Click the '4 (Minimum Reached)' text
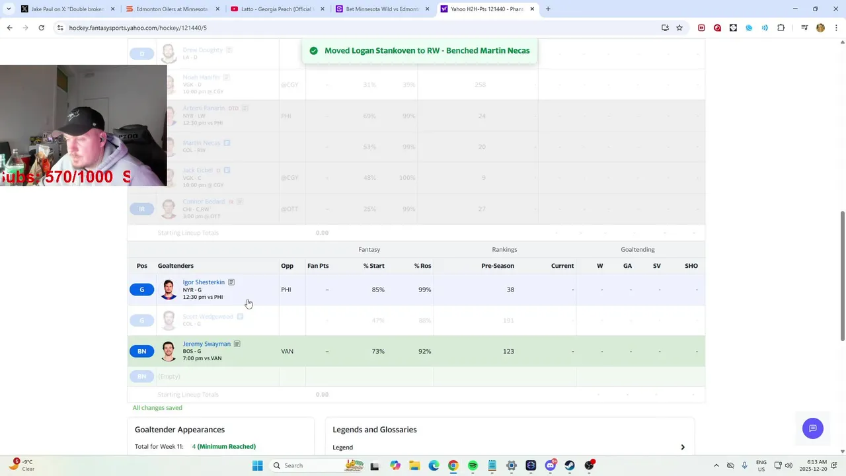This screenshot has width=846, height=476. coord(224,447)
